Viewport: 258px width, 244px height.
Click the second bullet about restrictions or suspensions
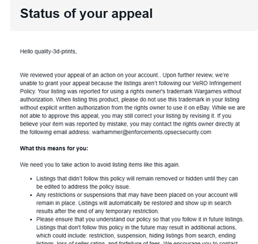137,203
